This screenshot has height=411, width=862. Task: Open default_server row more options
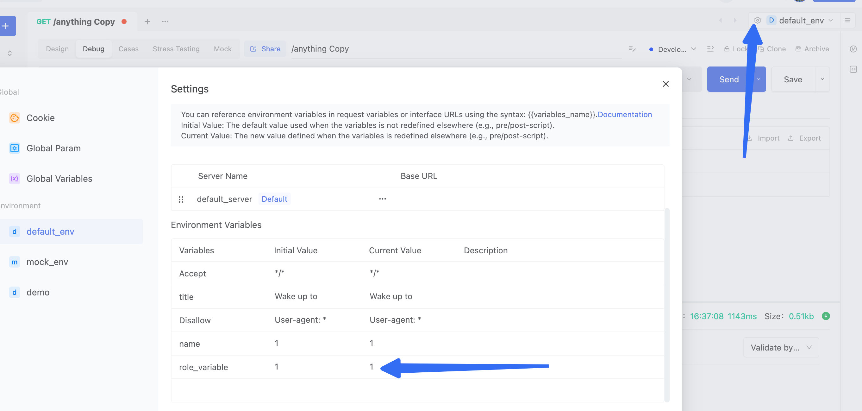tap(383, 199)
